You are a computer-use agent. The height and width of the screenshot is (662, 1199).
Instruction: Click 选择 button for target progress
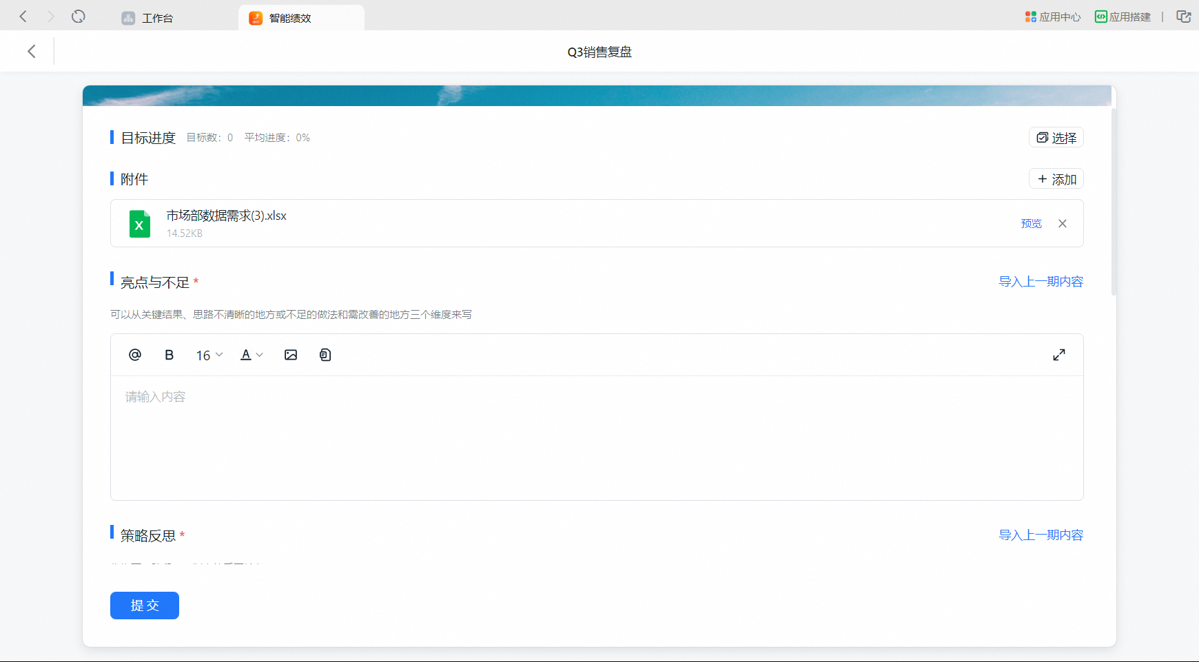(x=1056, y=138)
